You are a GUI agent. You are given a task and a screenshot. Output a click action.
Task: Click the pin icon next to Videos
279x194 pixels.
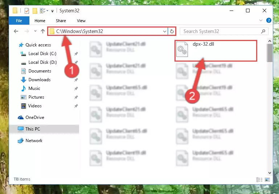(76, 106)
